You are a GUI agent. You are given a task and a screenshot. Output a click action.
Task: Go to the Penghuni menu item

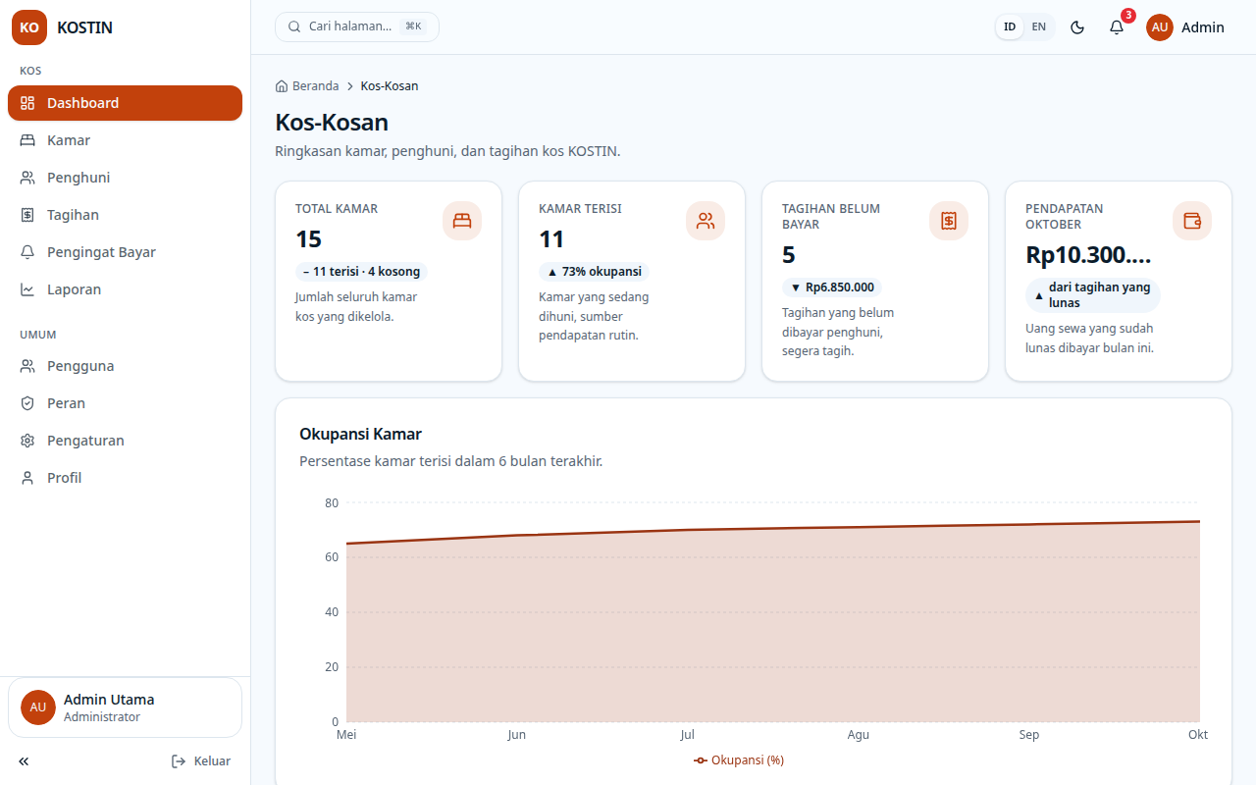click(125, 178)
